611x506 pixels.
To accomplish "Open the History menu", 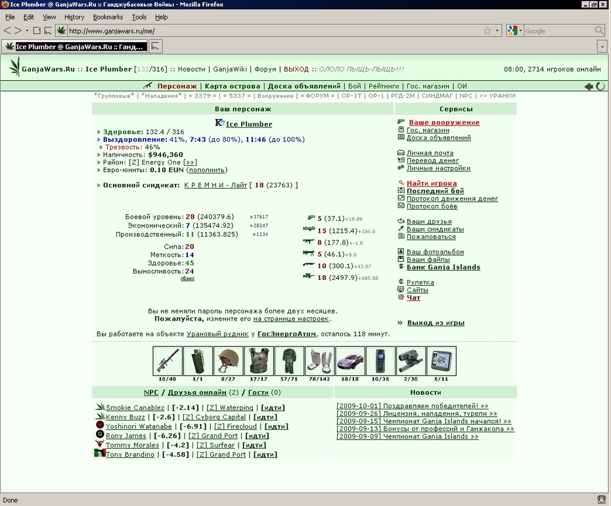I will pos(74,17).
